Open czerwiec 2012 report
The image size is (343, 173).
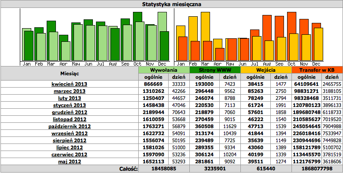(69, 155)
